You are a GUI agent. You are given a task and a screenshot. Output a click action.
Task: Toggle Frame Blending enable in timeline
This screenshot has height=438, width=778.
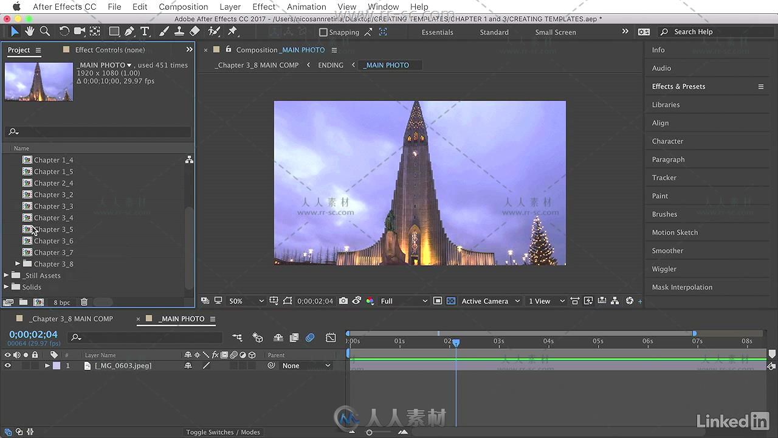(x=294, y=338)
